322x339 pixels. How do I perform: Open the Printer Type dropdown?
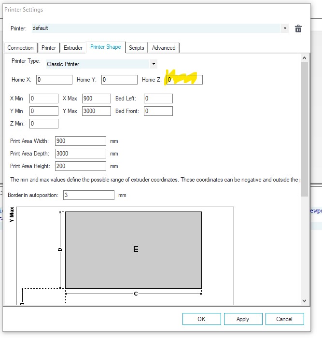154,64
